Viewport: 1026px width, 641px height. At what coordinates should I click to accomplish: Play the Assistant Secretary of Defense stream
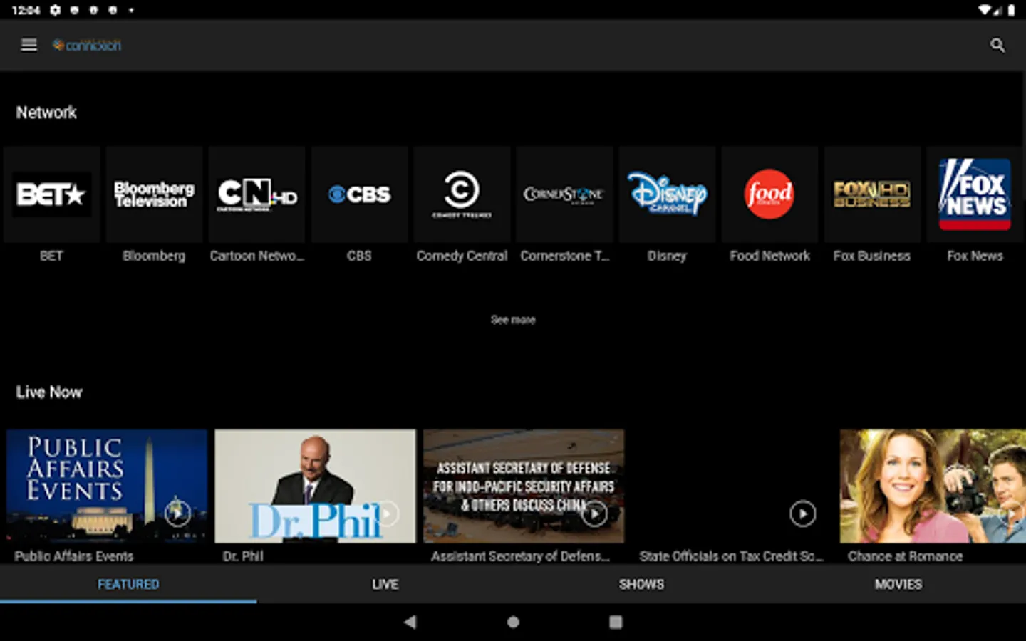click(x=594, y=513)
